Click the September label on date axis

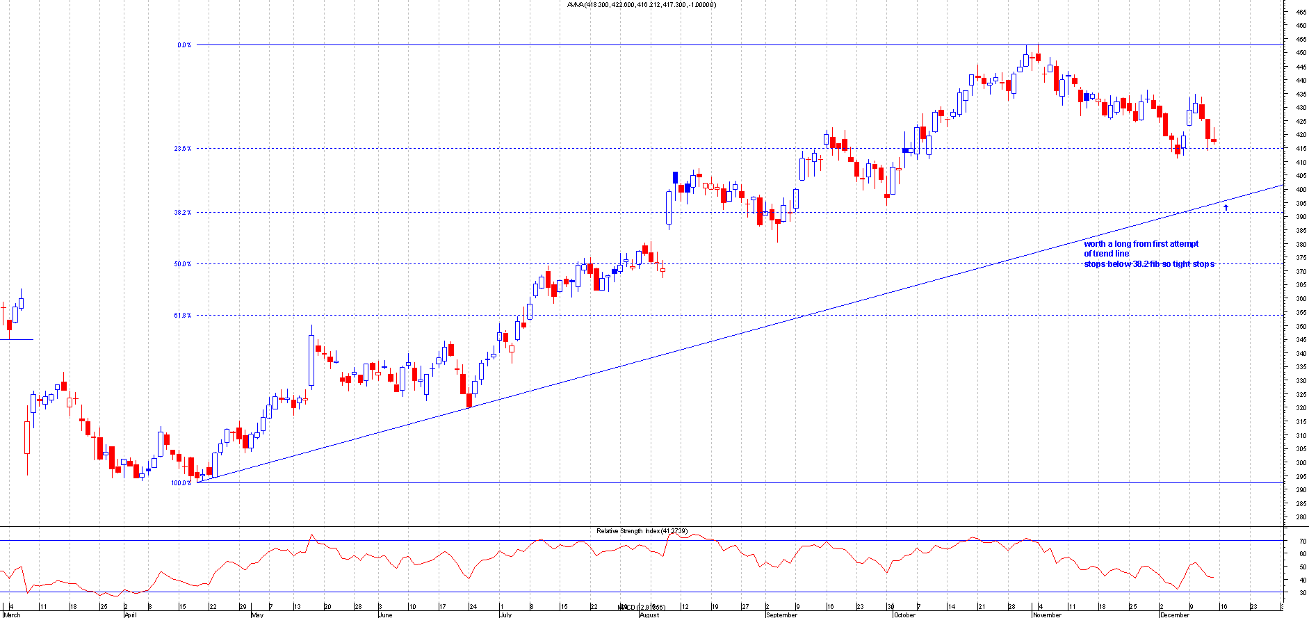(x=781, y=615)
